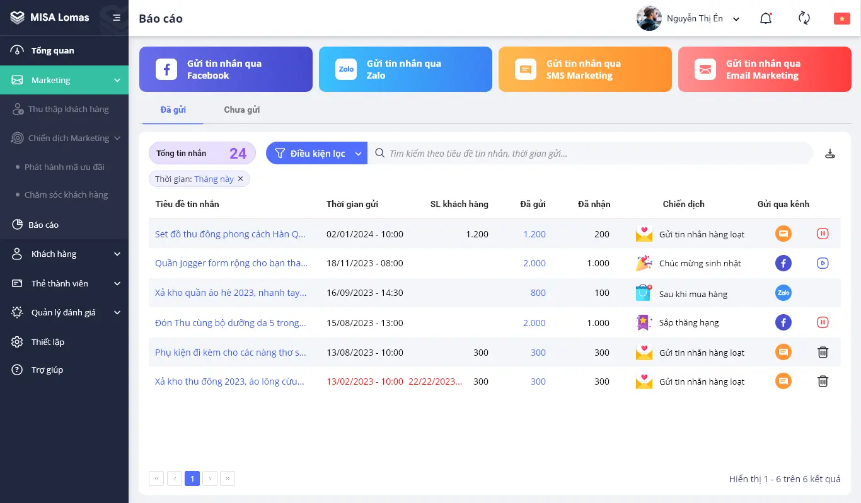Click the export download icon beside search
This screenshot has height=503, width=861.
830,154
